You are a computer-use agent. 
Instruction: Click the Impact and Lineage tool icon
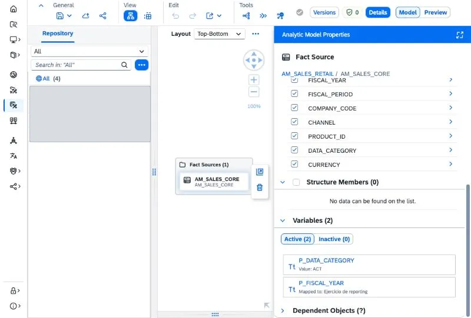[246, 16]
